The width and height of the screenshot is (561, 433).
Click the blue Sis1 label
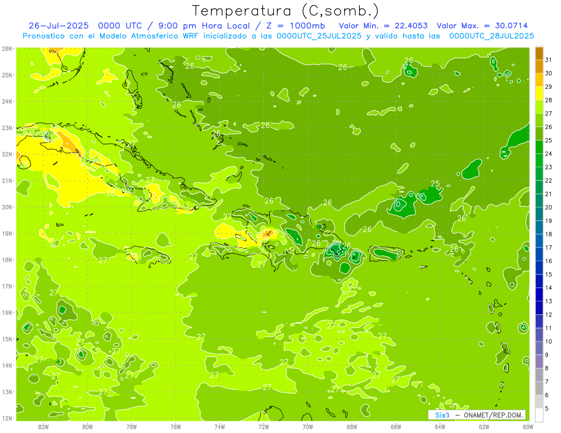coord(442,415)
